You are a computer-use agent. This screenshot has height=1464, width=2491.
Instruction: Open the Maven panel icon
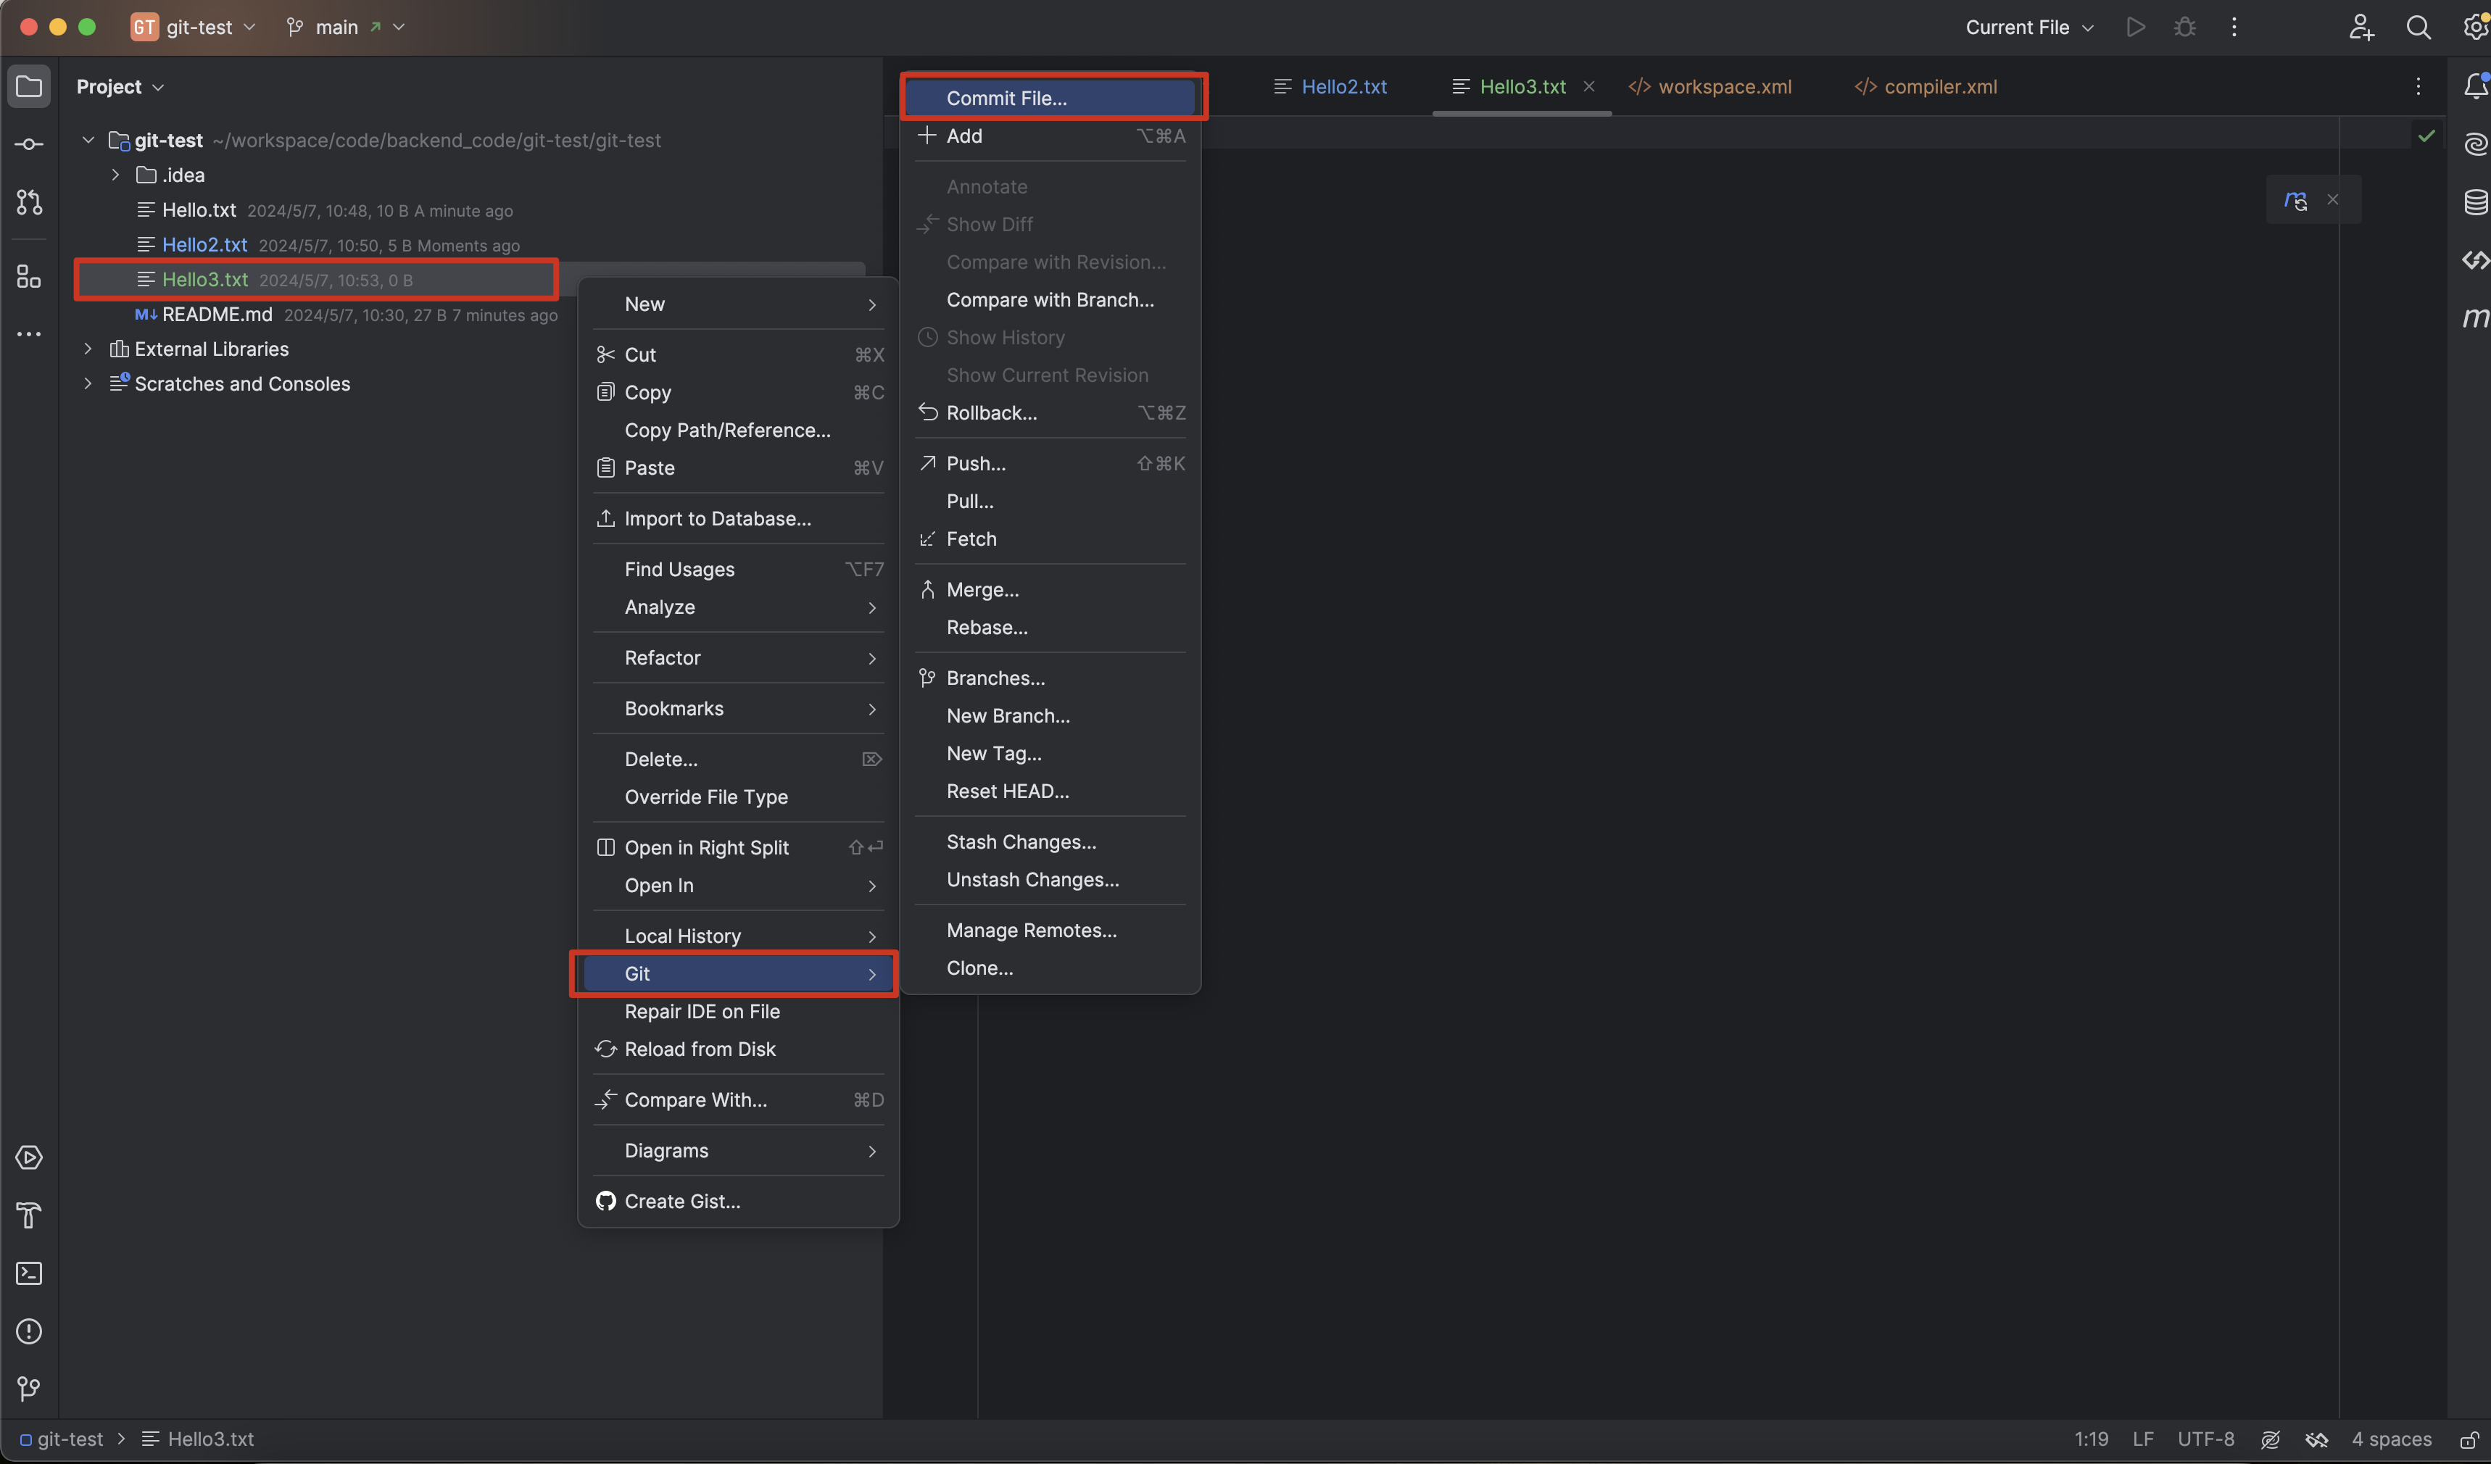[2477, 317]
